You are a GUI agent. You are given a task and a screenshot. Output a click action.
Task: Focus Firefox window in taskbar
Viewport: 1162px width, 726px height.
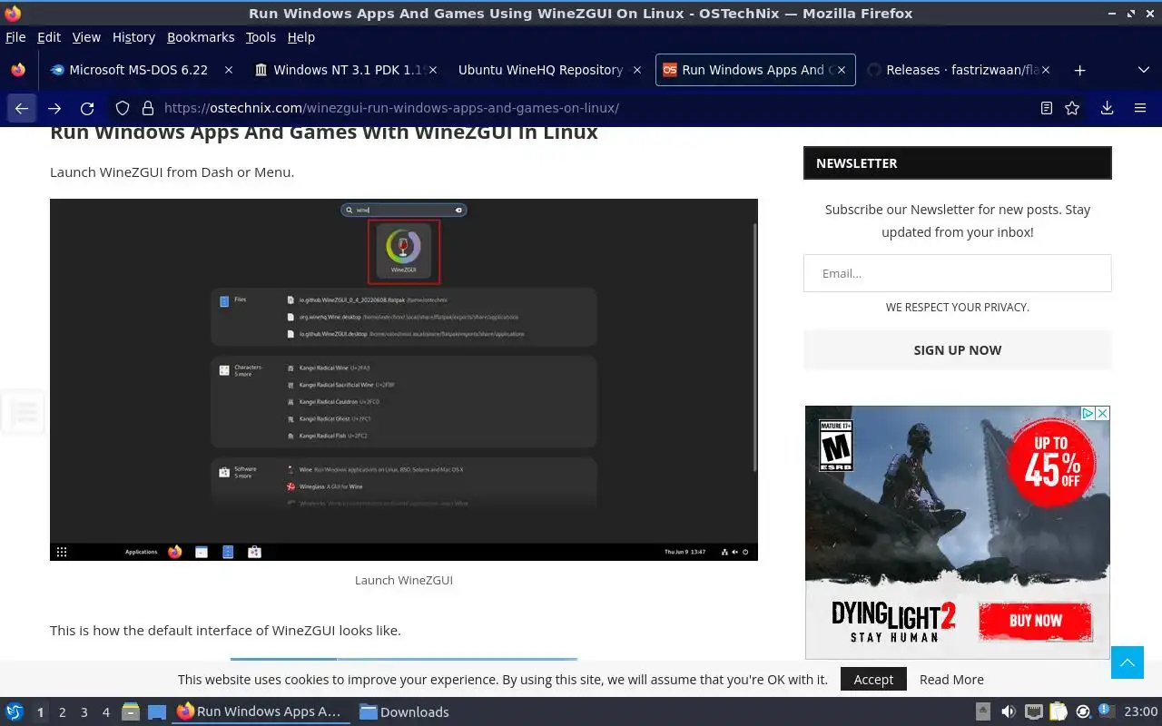click(261, 711)
